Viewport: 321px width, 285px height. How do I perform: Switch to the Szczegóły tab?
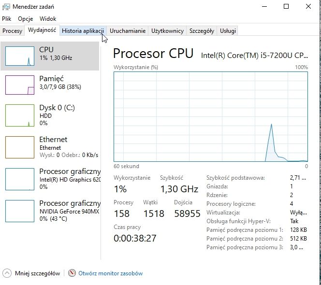coord(202,31)
